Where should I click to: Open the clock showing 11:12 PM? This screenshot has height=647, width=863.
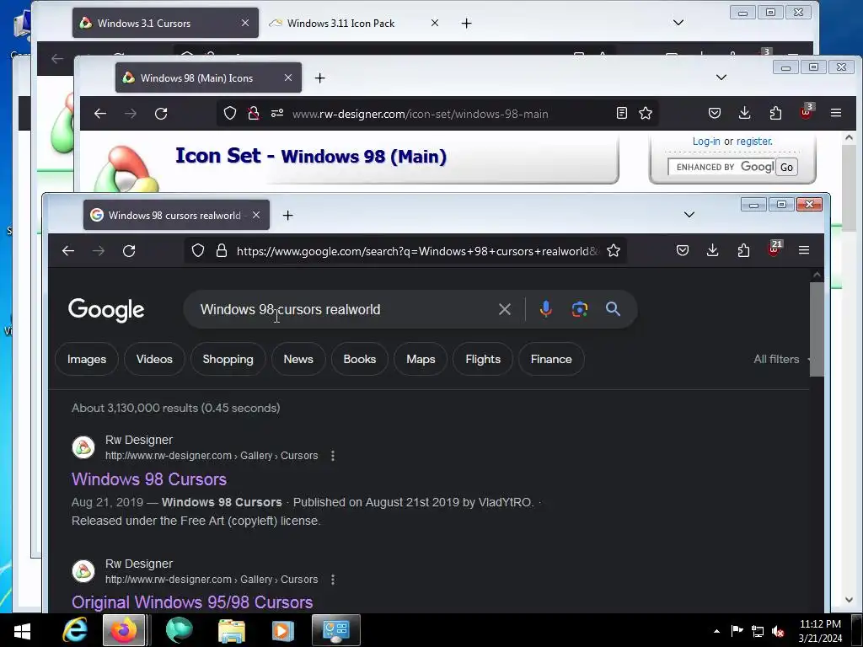click(x=820, y=630)
